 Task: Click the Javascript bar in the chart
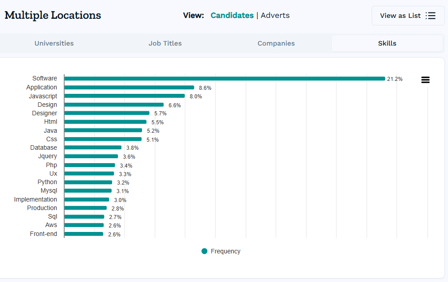tap(124, 96)
